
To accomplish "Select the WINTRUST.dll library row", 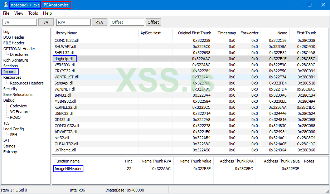I will [185, 77].
